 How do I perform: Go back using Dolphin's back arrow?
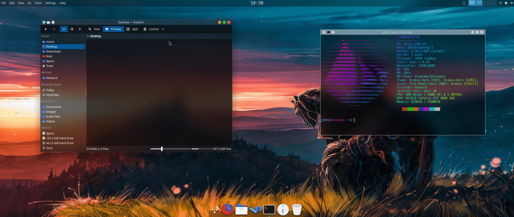46,29
